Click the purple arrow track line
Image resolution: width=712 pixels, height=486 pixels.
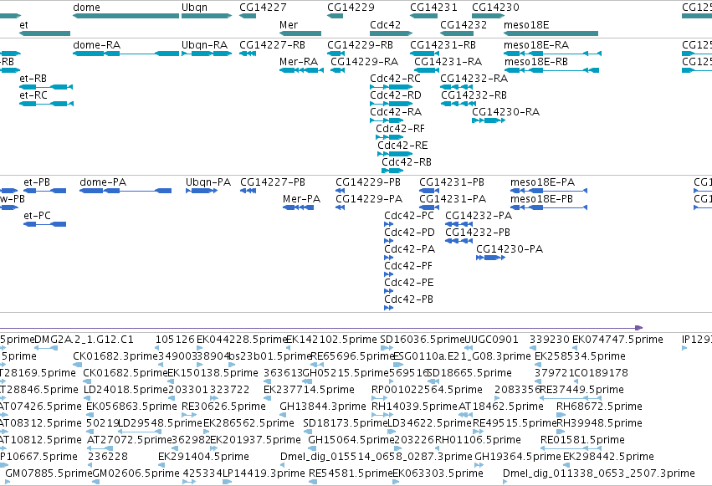coord(321,328)
